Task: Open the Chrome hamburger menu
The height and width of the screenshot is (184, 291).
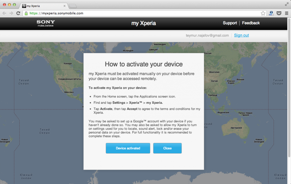Action: 286,13
